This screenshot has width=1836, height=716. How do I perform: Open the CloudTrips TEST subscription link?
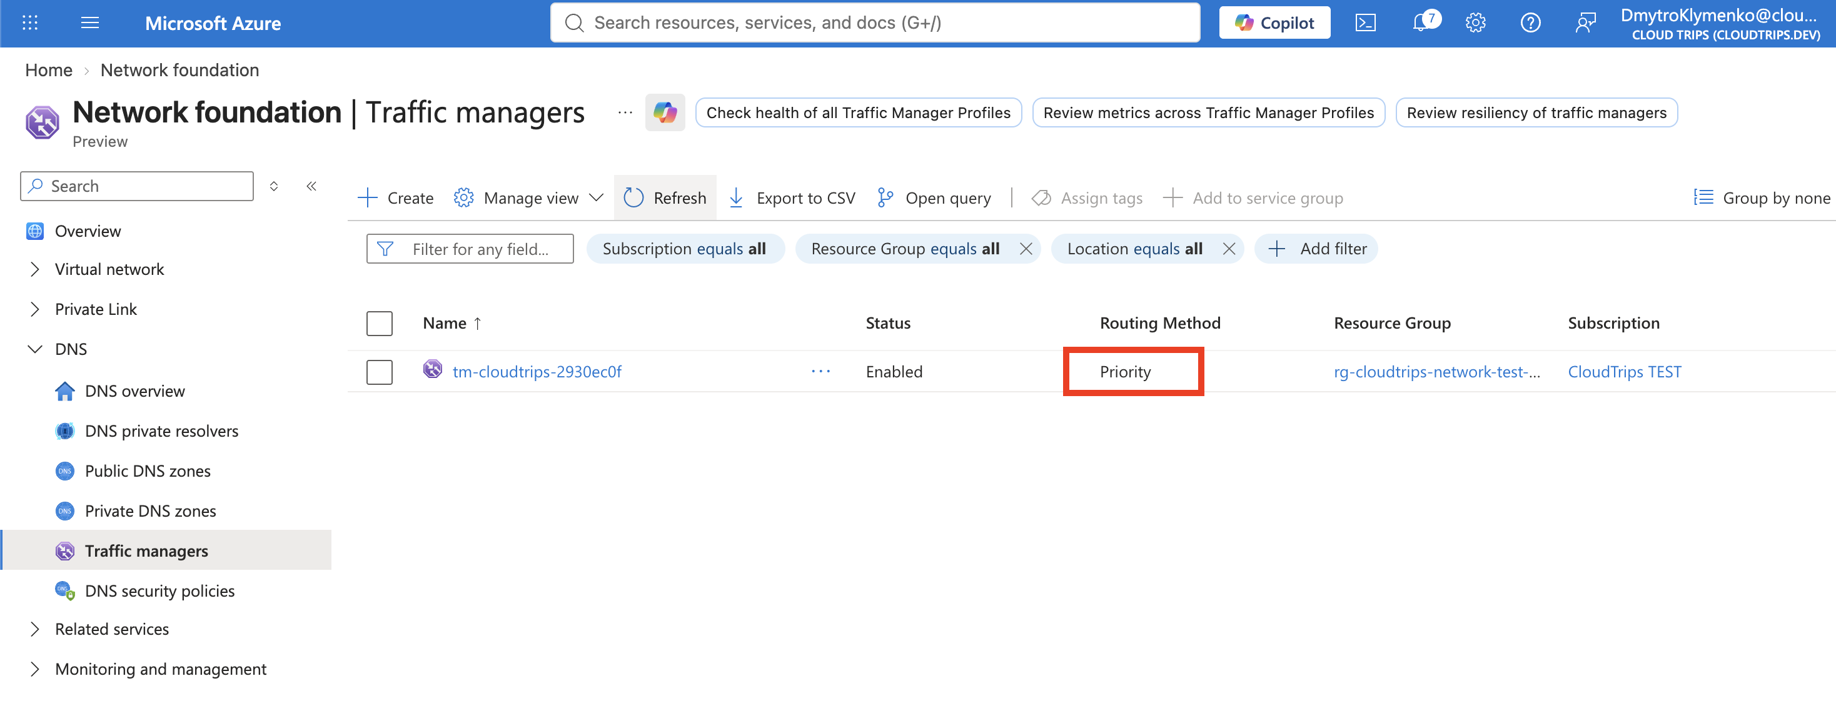click(x=1624, y=372)
